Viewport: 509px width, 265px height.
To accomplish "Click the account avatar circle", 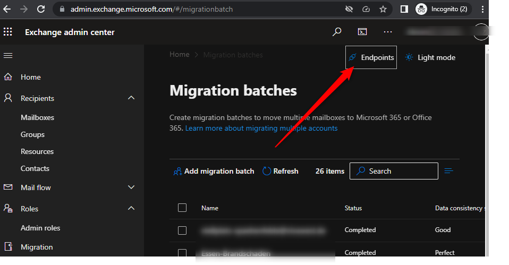I will [x=481, y=32].
